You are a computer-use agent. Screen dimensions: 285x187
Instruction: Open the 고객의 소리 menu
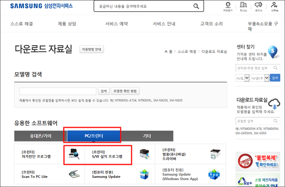(211, 24)
